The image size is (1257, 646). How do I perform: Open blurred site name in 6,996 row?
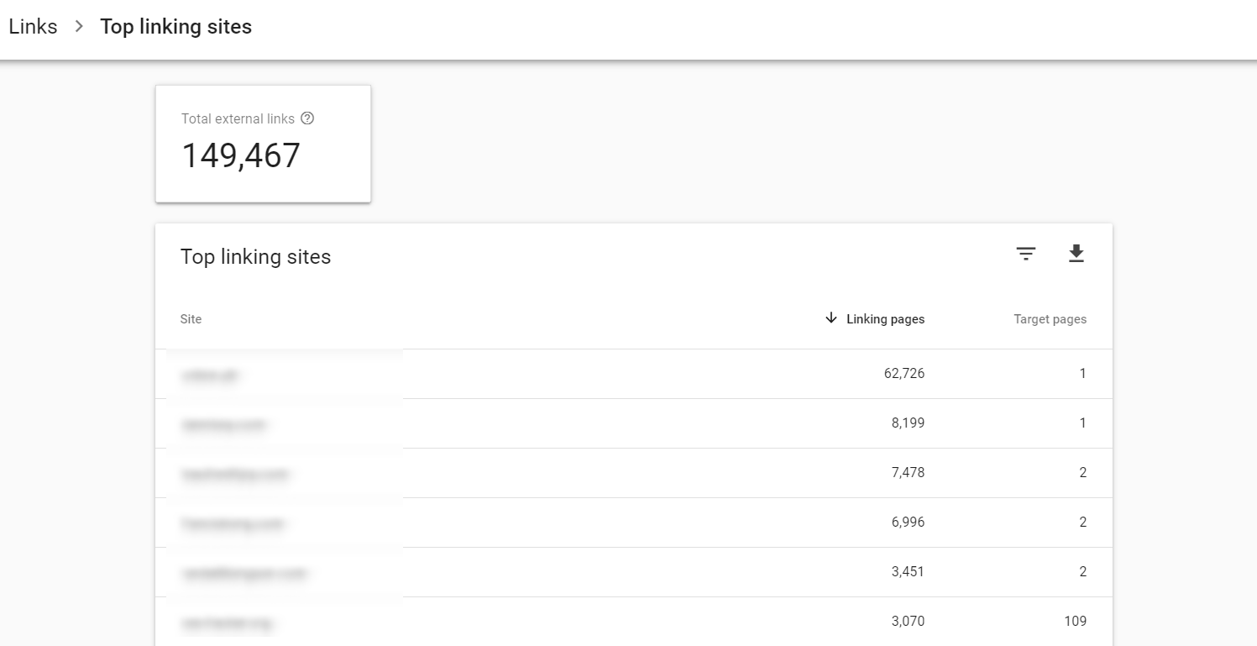[233, 523]
